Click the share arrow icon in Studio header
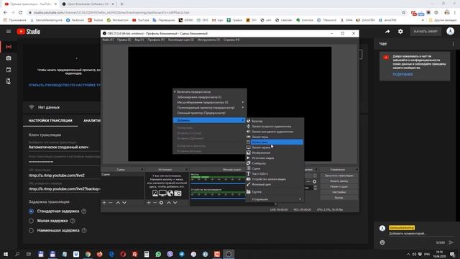This screenshot has height=259, width=460. [387, 32]
